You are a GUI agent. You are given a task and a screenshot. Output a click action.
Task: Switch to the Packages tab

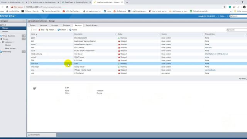[67, 25]
